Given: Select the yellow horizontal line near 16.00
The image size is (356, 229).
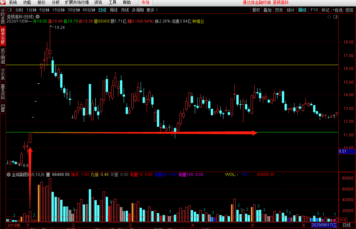Looking at the screenshot, I should pyautogui.click(x=172, y=65).
